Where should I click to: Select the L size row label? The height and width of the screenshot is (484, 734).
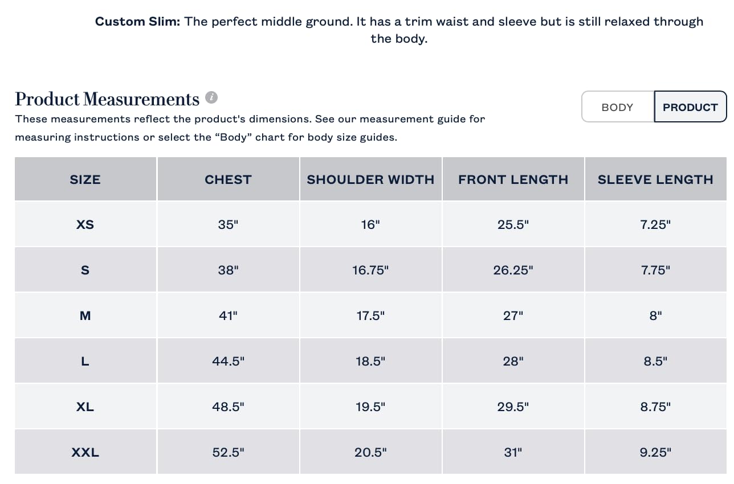pos(85,361)
